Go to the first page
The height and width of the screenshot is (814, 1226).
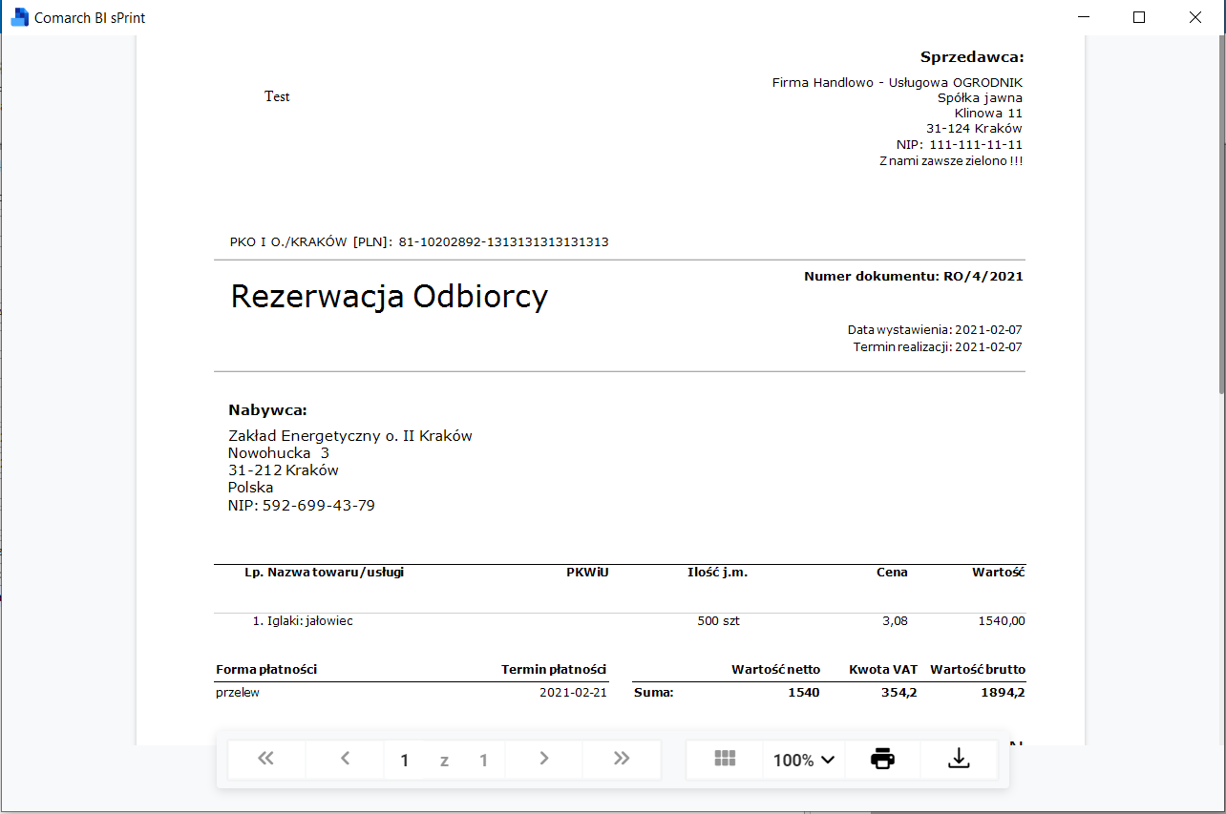266,760
